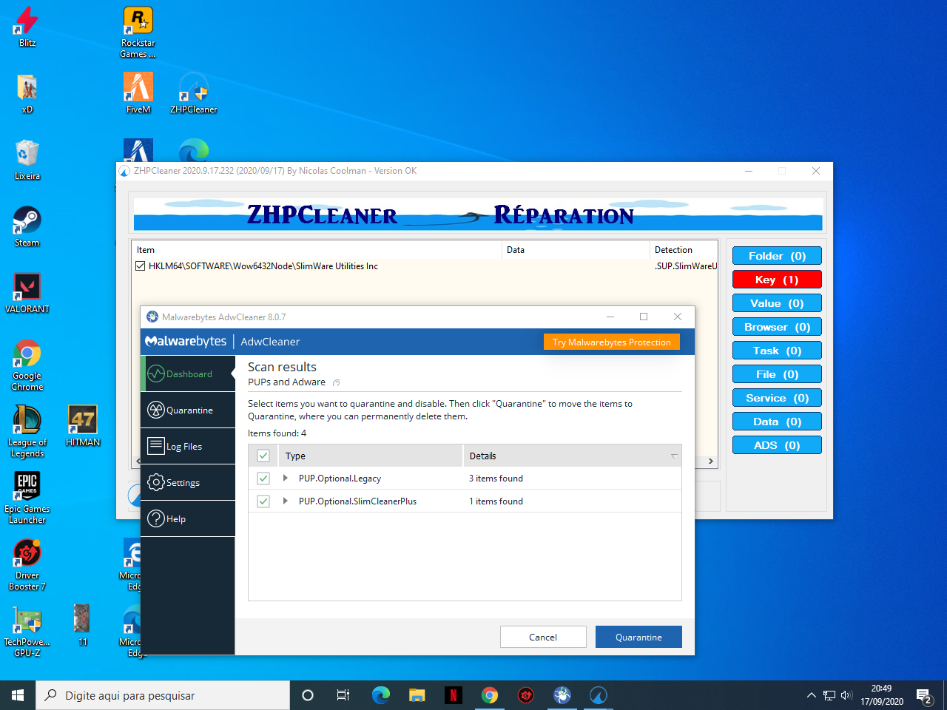Open Settings in AdwCleaner sidebar
The width and height of the screenshot is (947, 710).
188,483
